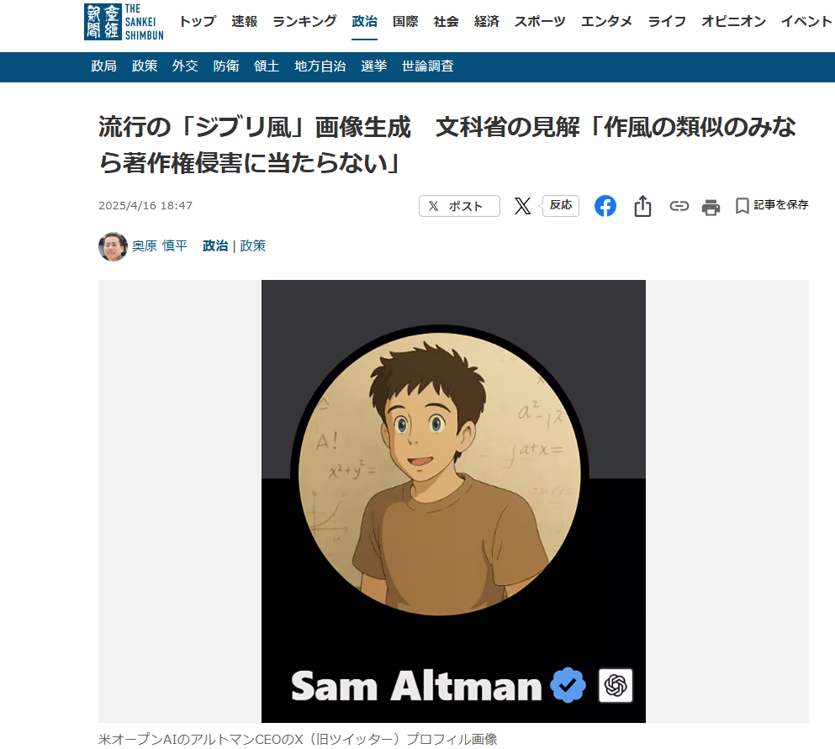Image resolution: width=835 pixels, height=749 pixels.
Task: Open 世論調査 sub-tab
Action: click(428, 66)
